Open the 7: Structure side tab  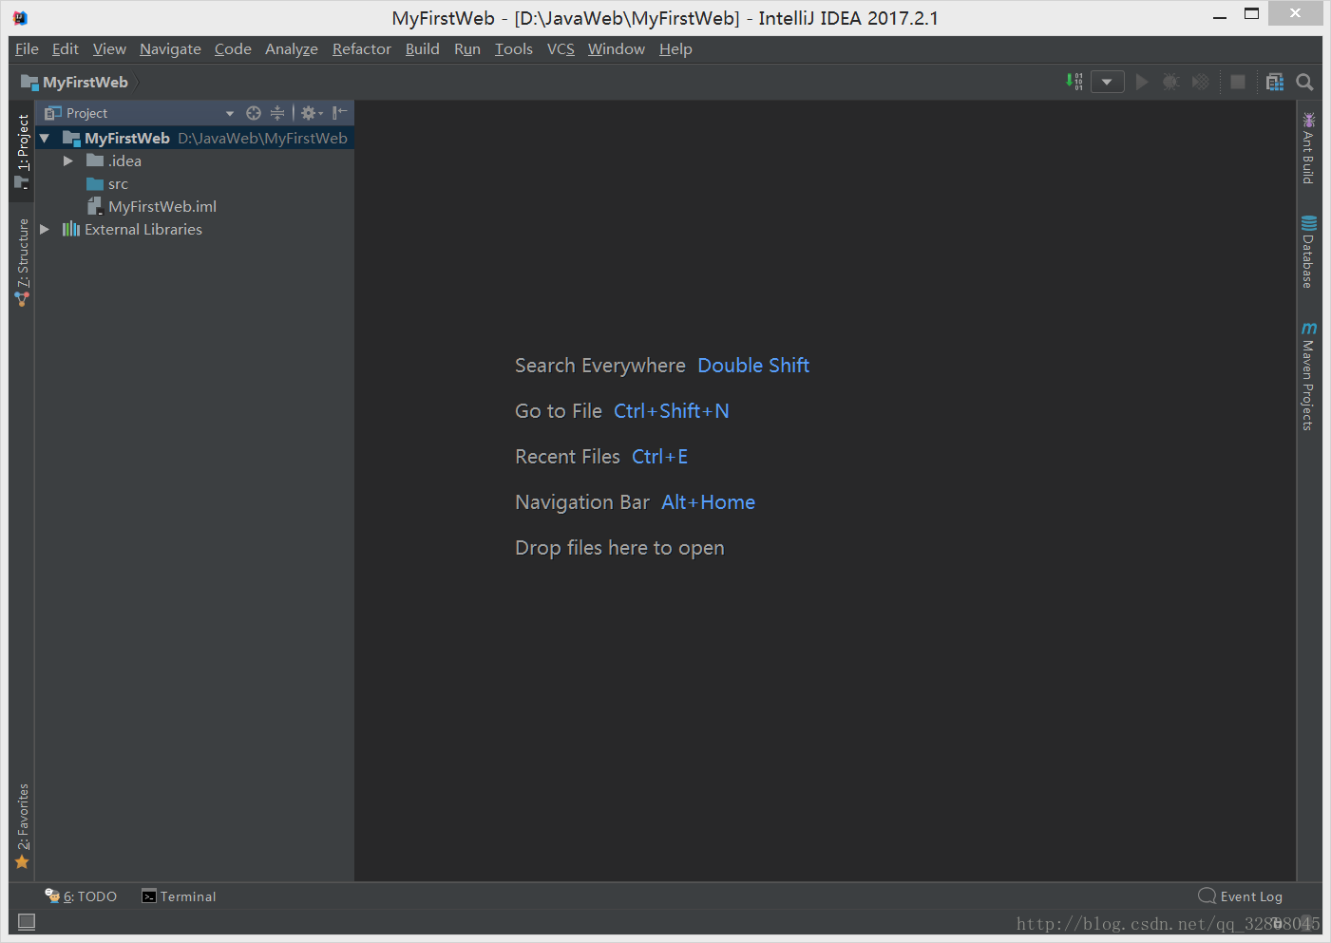point(22,262)
